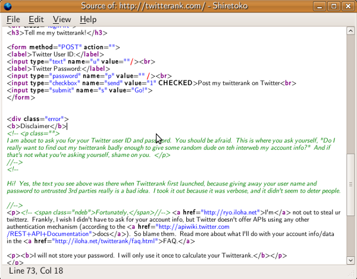Click the http://apiwiki.twitter.com URL in source
The width and height of the screenshot is (357, 279).
194,227
